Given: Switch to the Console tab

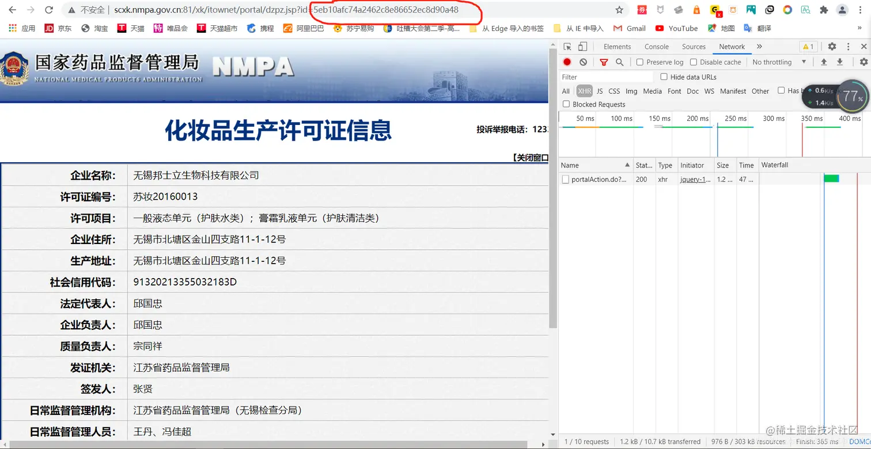Looking at the screenshot, I should click(657, 47).
